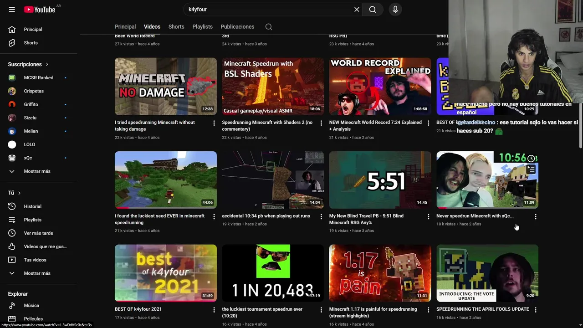Open Ver más tarde list
This screenshot has height=328, width=583.
39,233
